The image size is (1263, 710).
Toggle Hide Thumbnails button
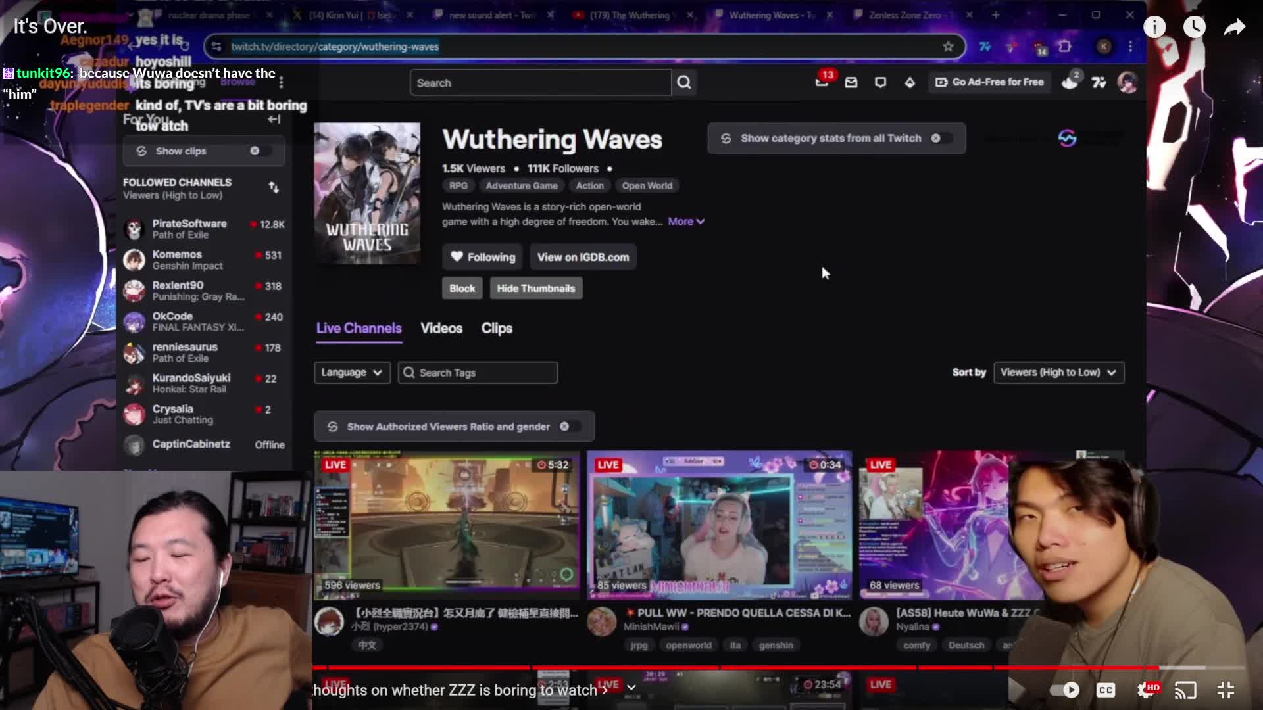coord(536,288)
